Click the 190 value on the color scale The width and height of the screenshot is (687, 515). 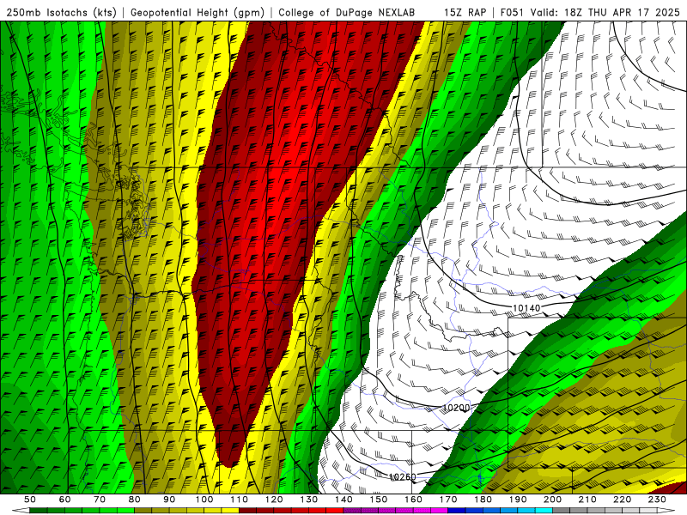[518, 500]
